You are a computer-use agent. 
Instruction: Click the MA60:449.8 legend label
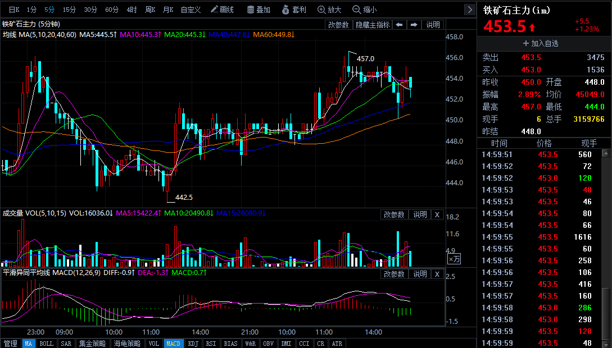click(274, 35)
